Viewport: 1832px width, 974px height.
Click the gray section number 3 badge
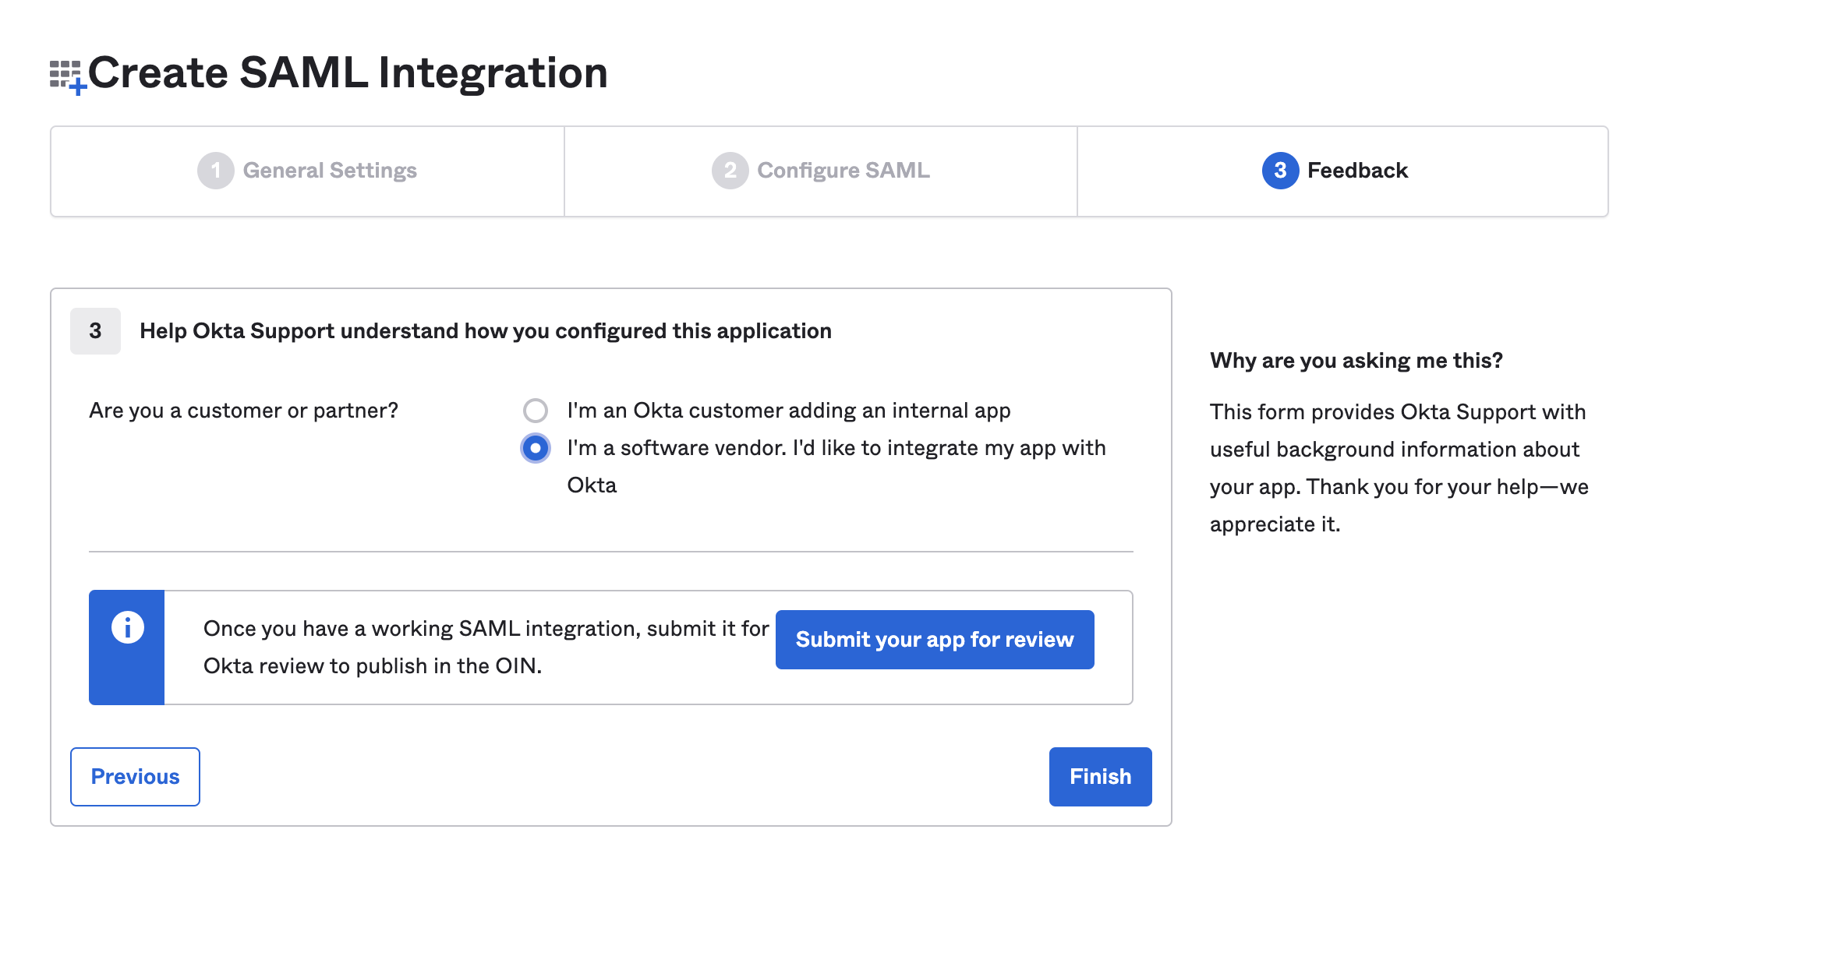95,331
